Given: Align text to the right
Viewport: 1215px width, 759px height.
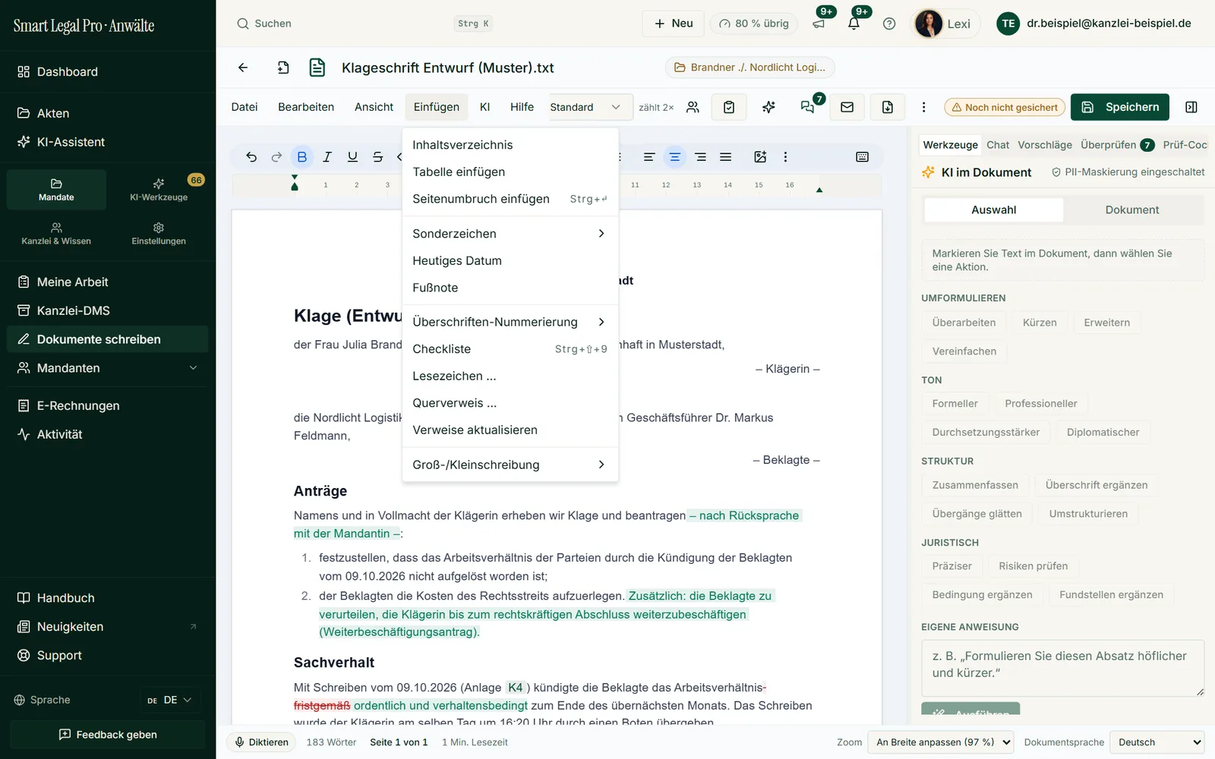Looking at the screenshot, I should click(700, 157).
